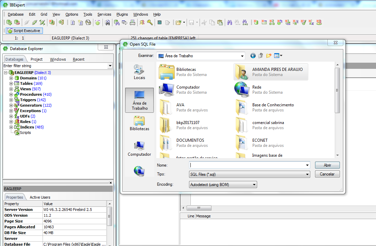Switch to the Recent tab in Database Explorer
The height and width of the screenshot is (246, 376).
[79, 59]
